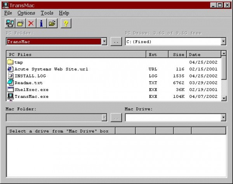This screenshot has height=184, width=233.
Task: Open the PC Drive C:(Fixed) dropdown
Action: click(223, 41)
